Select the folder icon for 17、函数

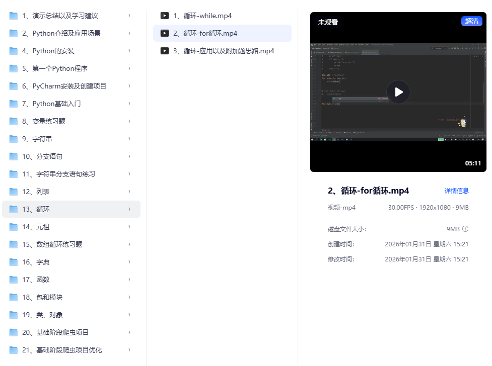pos(13,280)
